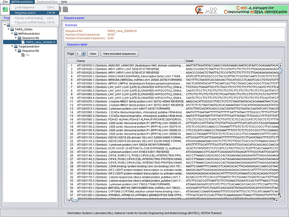
Task: Click the Sequence panel heading
Action: 74,18
